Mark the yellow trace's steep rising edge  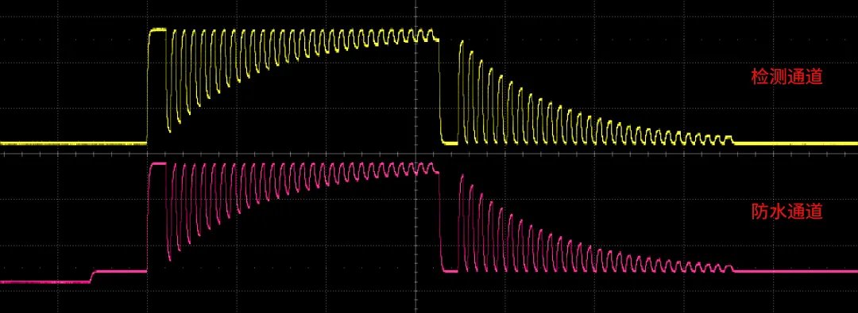[149, 87]
